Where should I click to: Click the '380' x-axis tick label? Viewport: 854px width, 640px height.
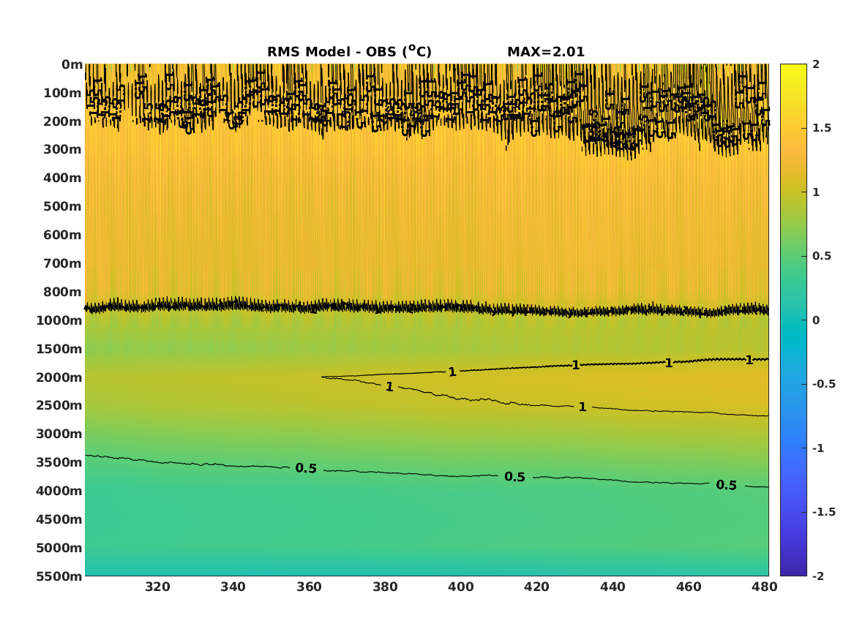[385, 587]
